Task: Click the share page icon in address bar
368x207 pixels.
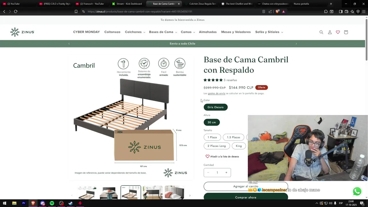Action: click(x=270, y=11)
